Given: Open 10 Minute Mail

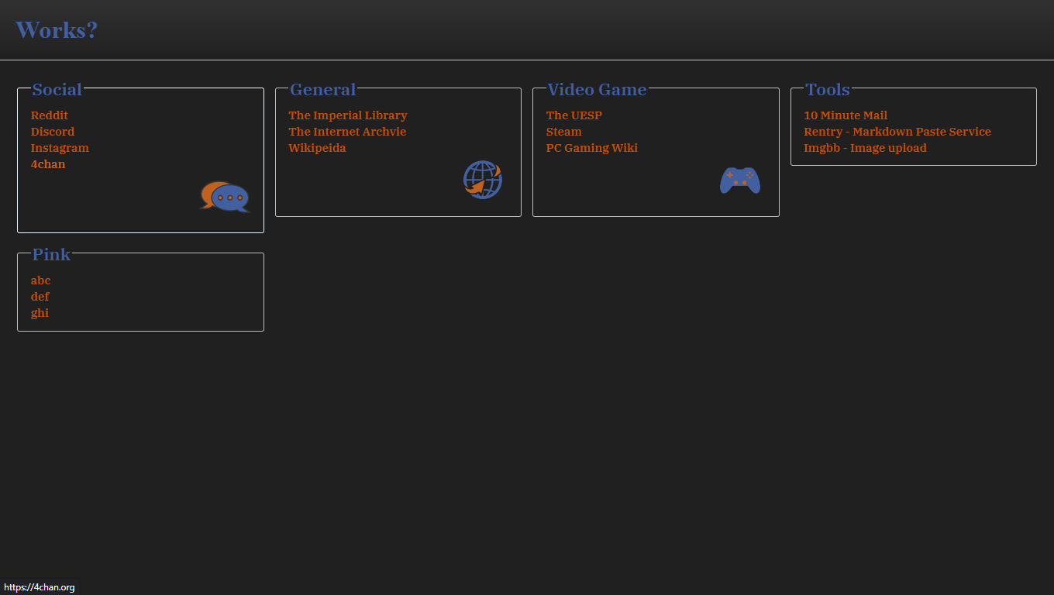Looking at the screenshot, I should 846,115.
